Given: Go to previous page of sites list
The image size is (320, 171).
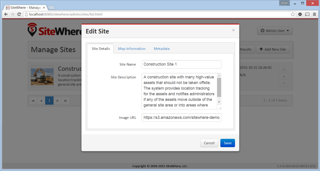Looking at the screenshot, I should point(41,101).
